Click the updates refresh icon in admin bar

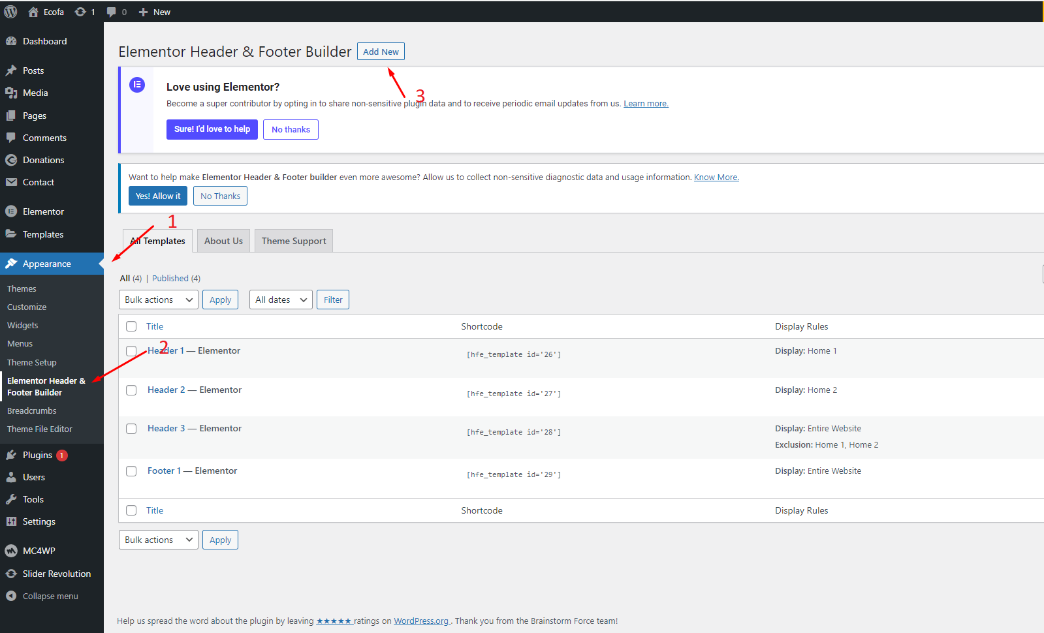80,12
